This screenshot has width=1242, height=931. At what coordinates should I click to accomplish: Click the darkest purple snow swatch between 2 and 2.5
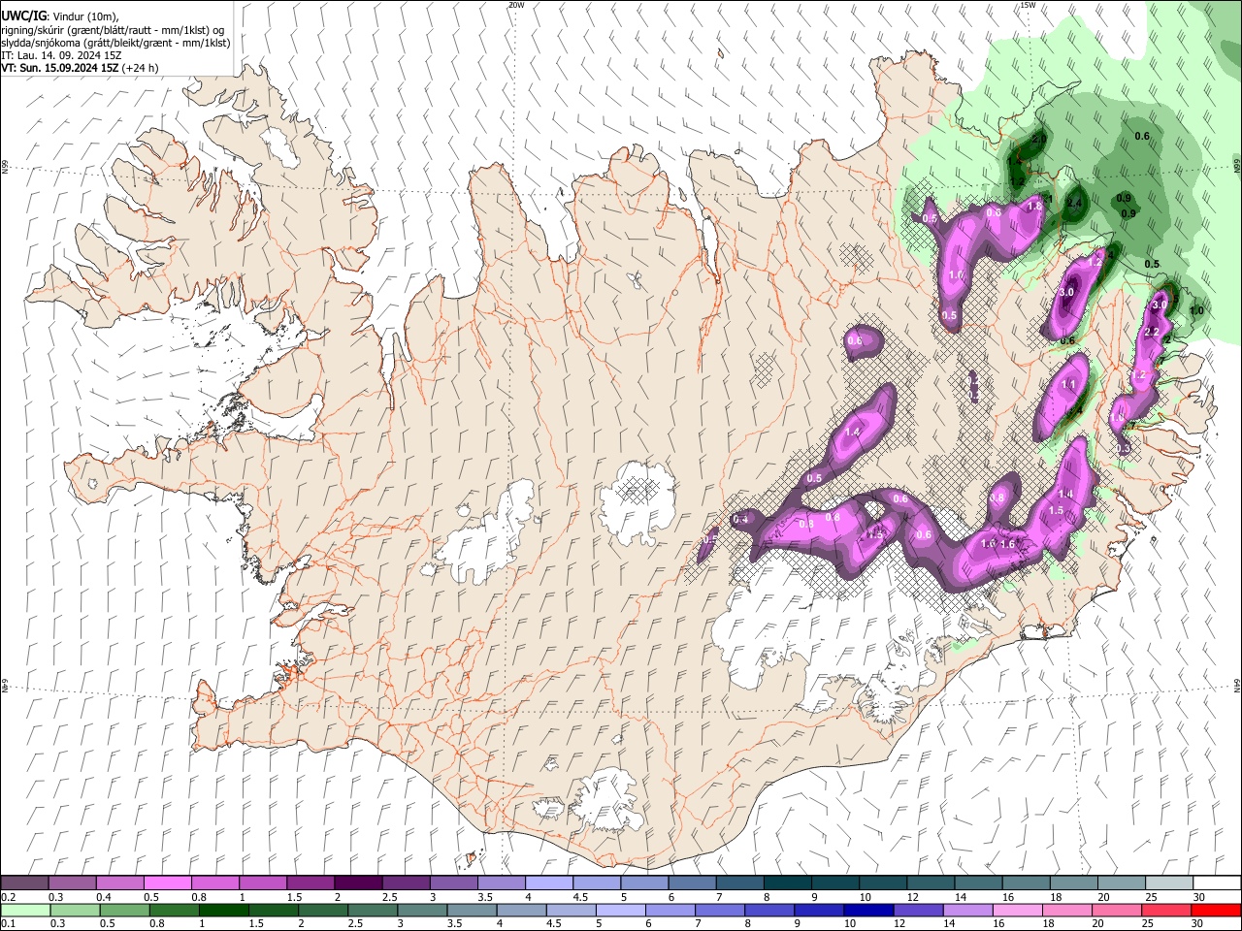pyautogui.click(x=358, y=883)
